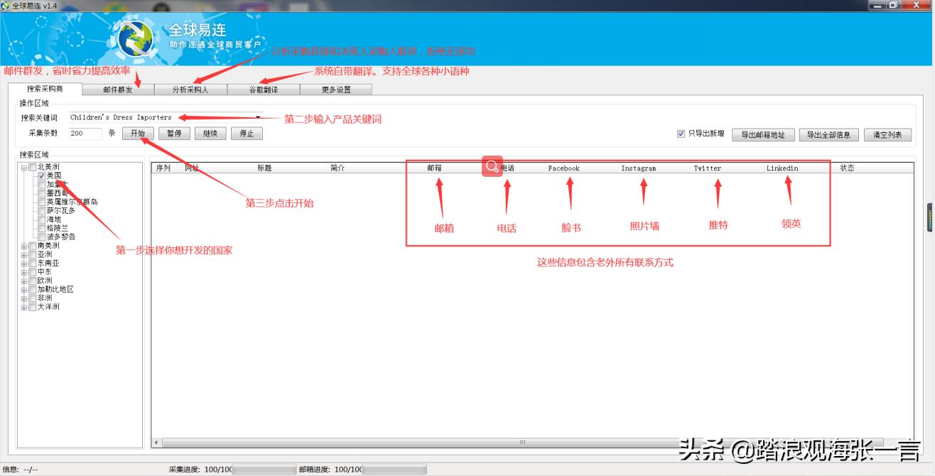Uncheck the 美国 country checkbox

point(41,176)
